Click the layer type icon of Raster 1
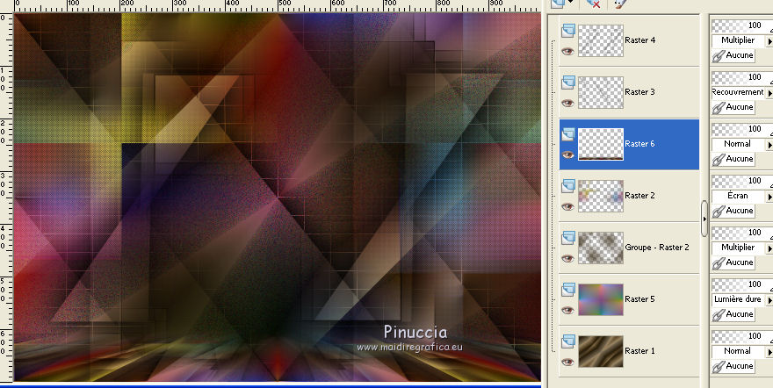 tap(568, 341)
